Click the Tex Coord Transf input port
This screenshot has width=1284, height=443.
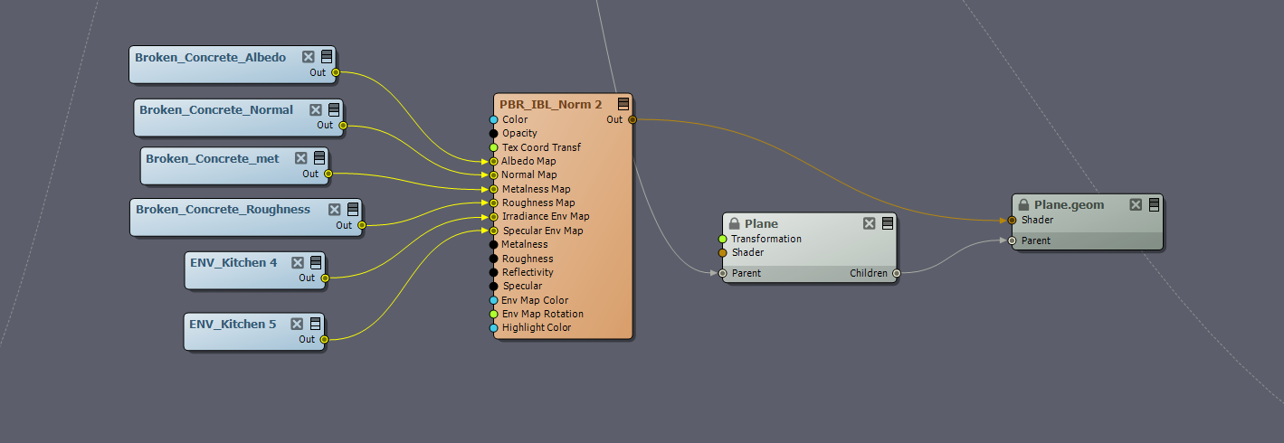(493, 147)
